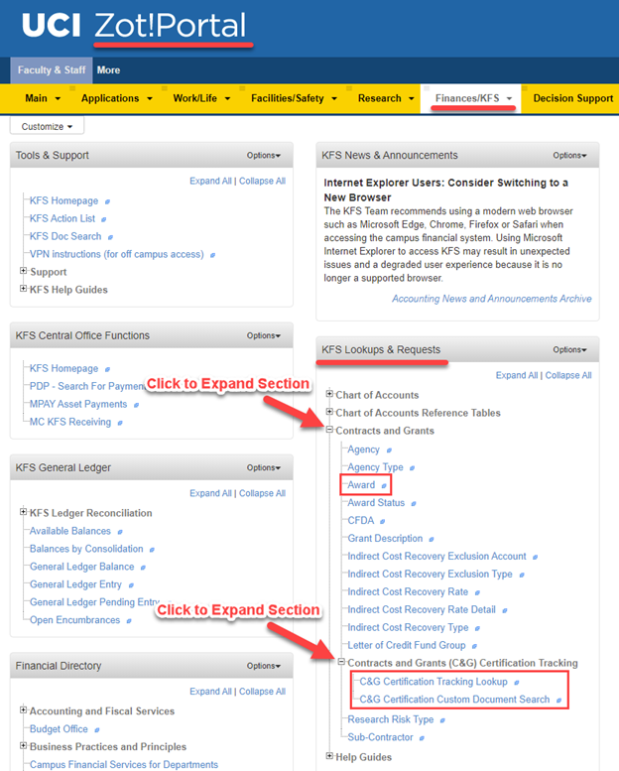Image resolution: width=619 pixels, height=771 pixels.
Task: Open Options menu in KFS Lookups & Requests
Action: tap(569, 349)
